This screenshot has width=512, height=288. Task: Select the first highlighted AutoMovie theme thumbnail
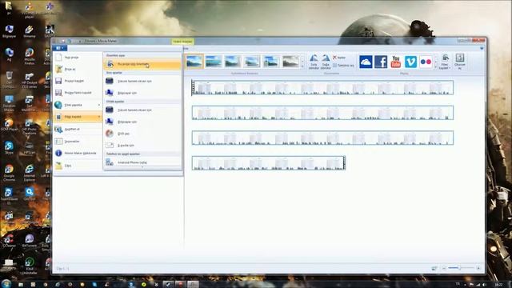click(194, 61)
